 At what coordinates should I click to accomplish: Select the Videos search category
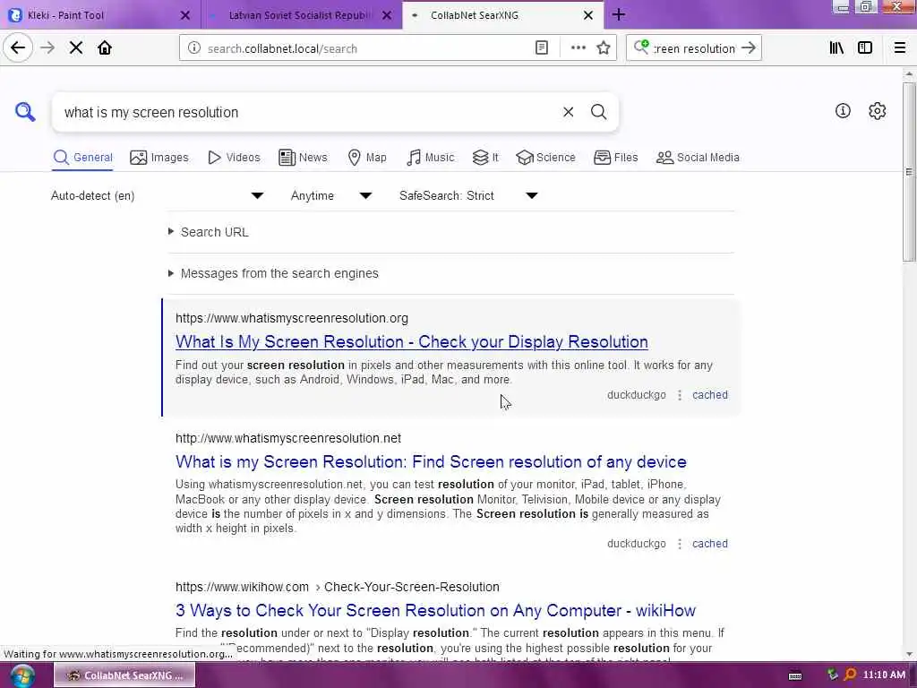click(x=234, y=158)
